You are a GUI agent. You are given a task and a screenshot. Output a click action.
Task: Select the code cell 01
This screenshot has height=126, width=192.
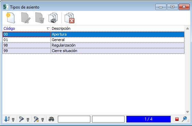[27, 40]
